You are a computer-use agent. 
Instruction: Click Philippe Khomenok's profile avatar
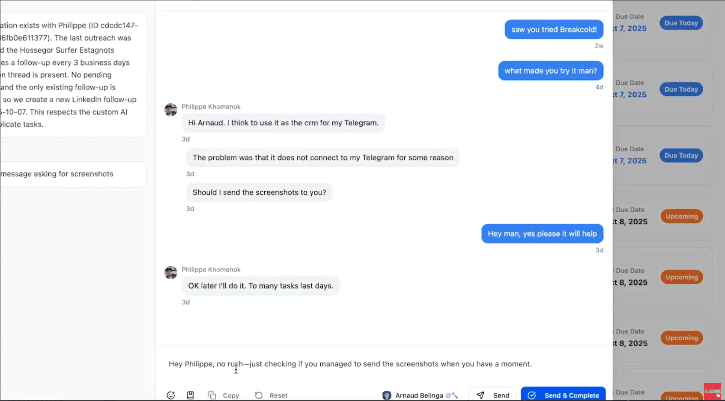tap(170, 110)
